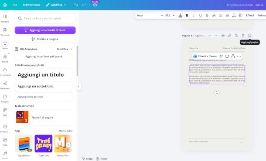266x161 pixels.
Task: Open the Inter font dropdown
Action: tap(147, 15)
